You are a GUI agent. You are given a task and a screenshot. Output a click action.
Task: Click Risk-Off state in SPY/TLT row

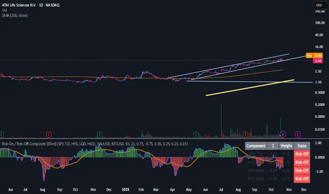[x=302, y=154]
